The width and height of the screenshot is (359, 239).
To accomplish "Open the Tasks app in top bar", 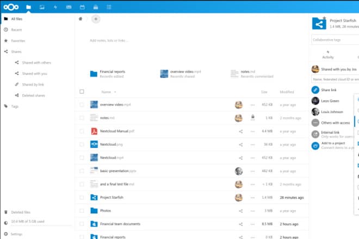I will 109,7.
